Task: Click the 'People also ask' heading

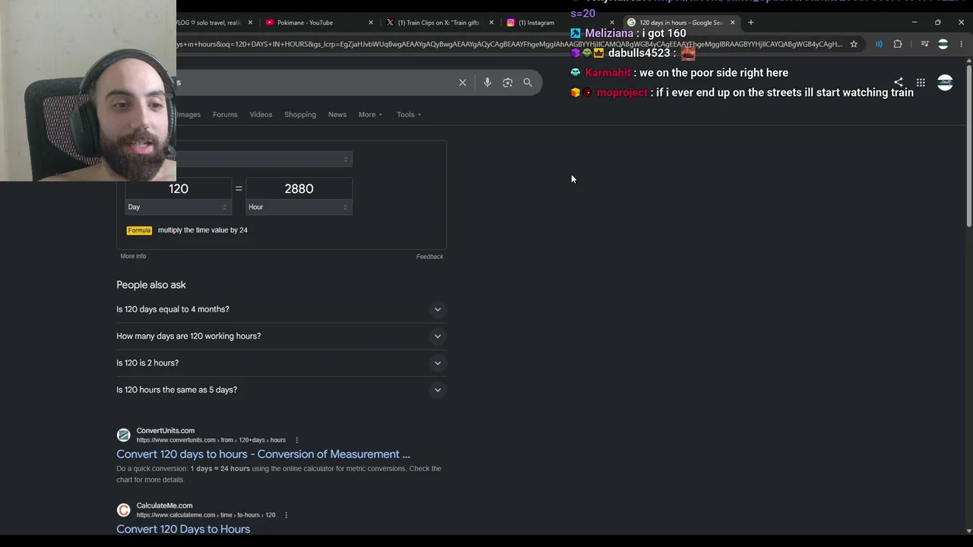Action: 151,285
